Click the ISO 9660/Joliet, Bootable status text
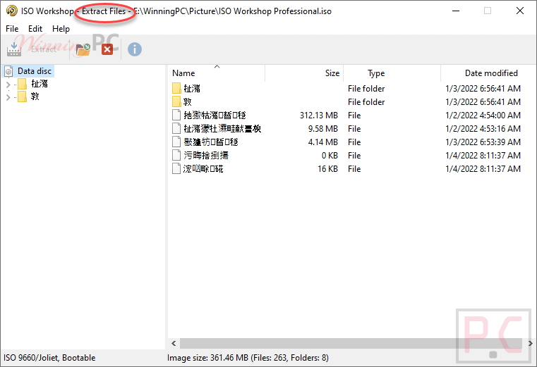 point(49,358)
